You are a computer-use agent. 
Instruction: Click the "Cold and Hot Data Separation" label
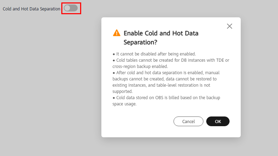(x=32, y=9)
